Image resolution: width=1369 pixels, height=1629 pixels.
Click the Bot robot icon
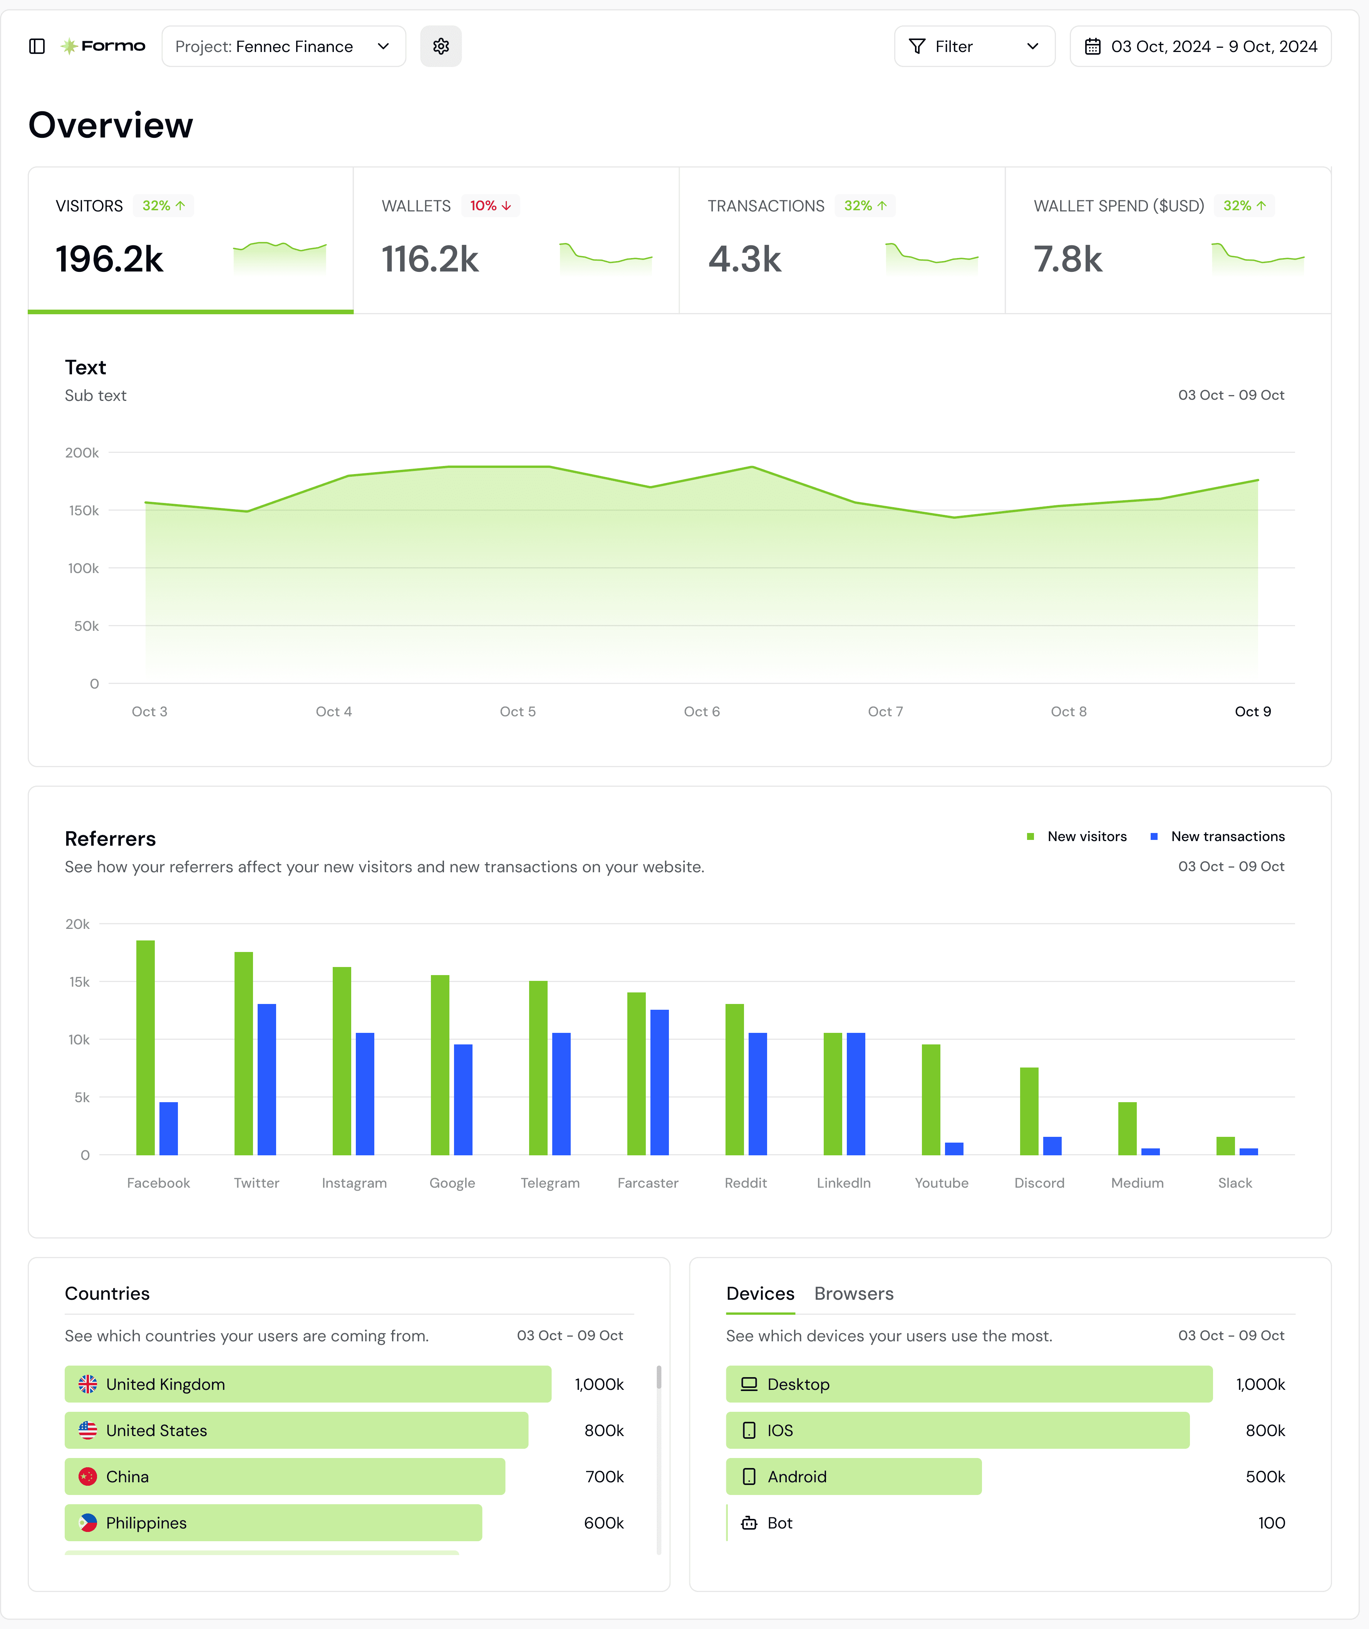tap(749, 1523)
